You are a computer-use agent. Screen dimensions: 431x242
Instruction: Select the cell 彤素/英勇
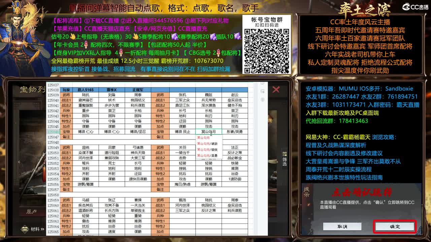[x=235, y=132]
